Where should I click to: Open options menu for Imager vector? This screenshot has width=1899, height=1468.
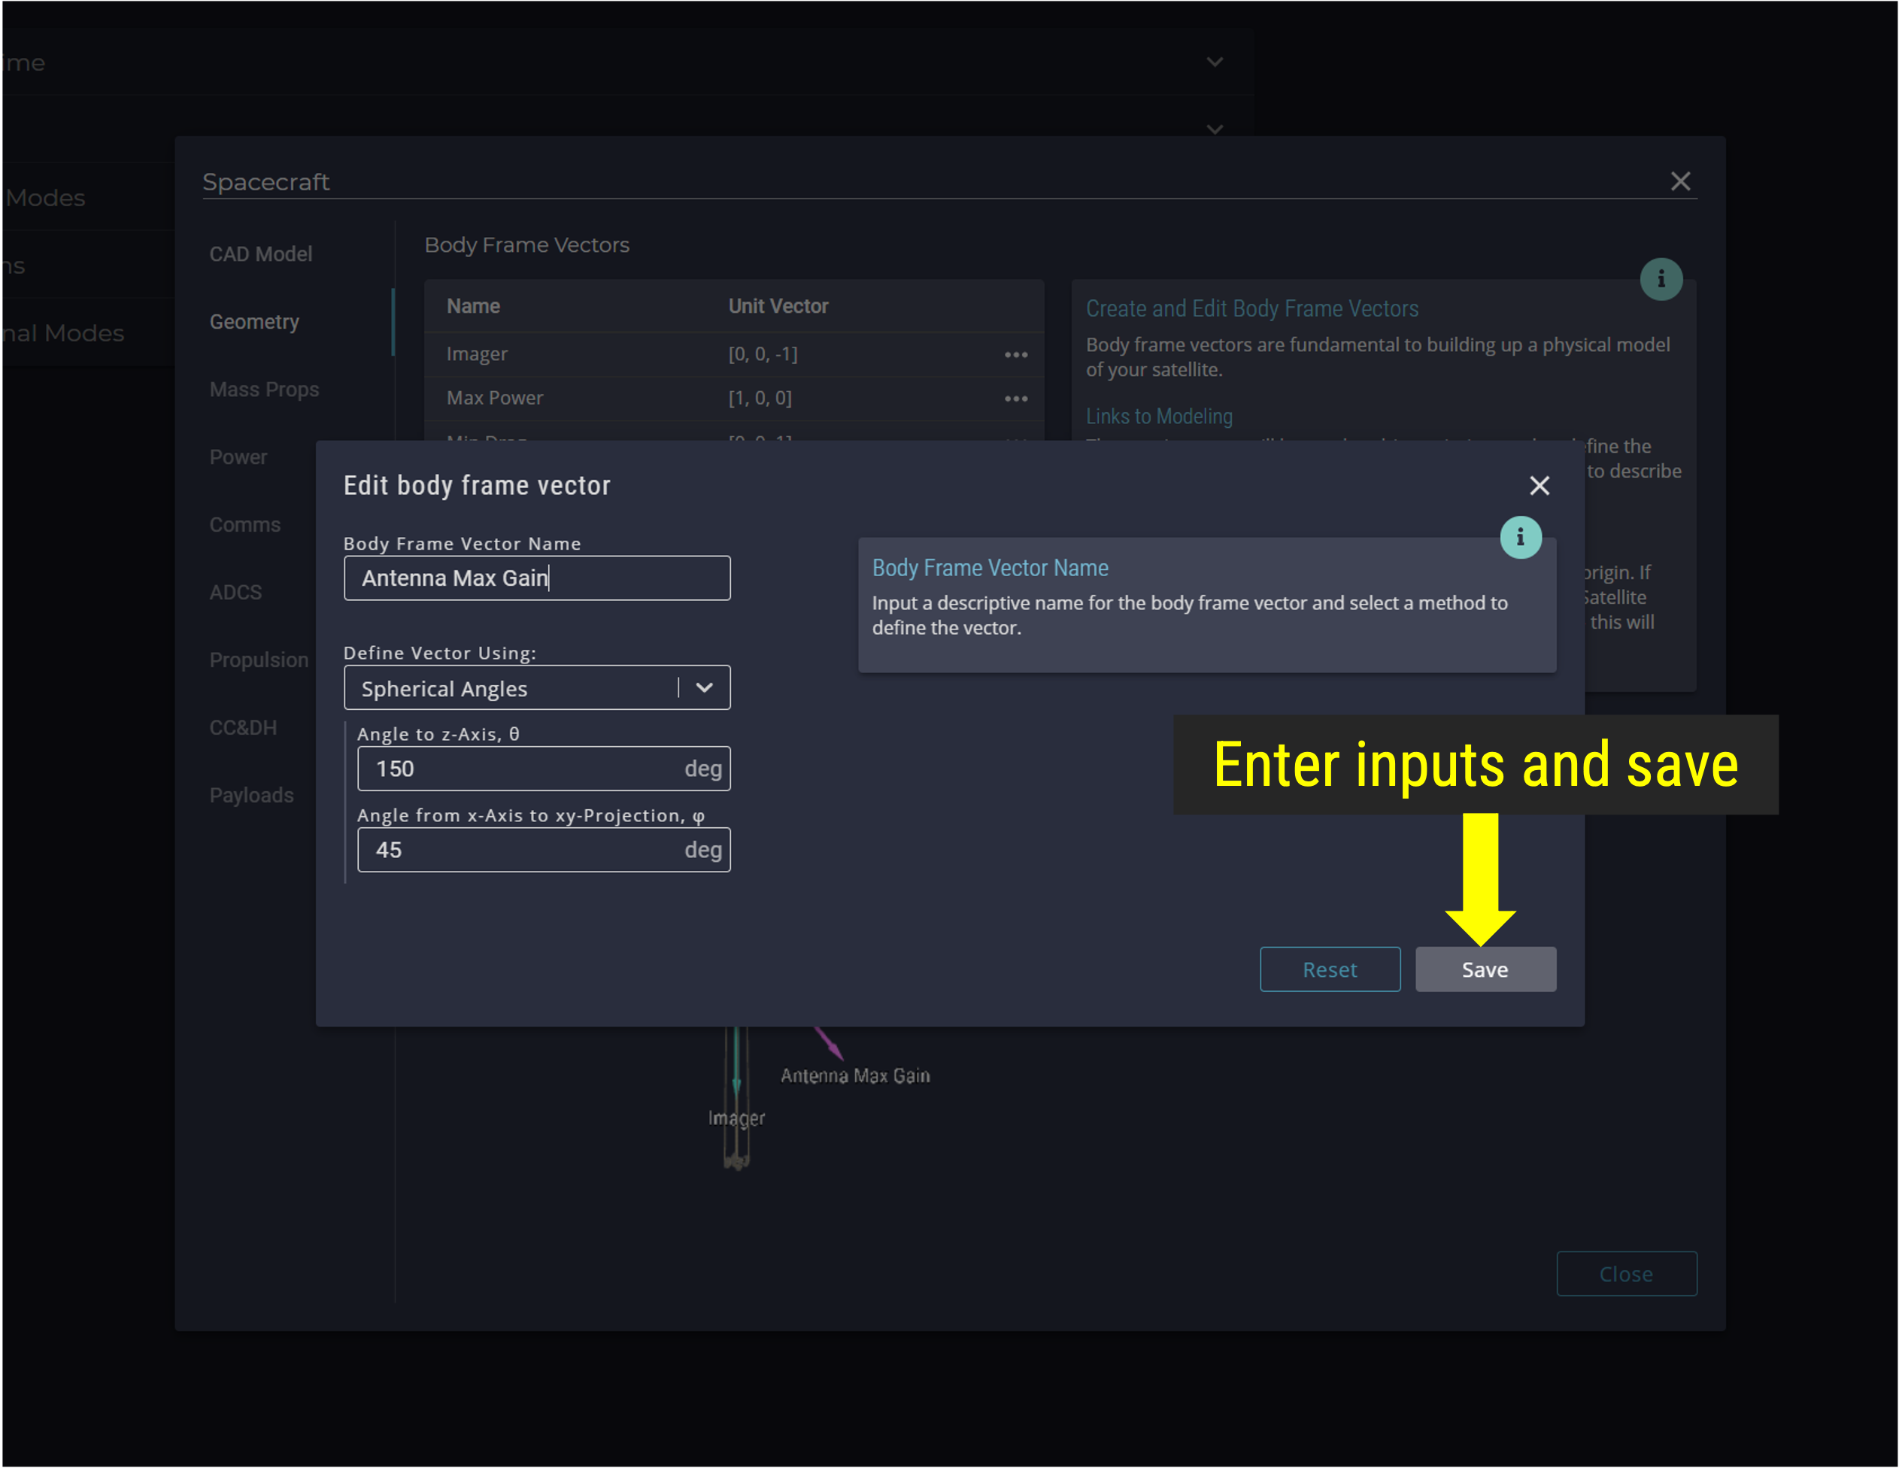click(1015, 354)
